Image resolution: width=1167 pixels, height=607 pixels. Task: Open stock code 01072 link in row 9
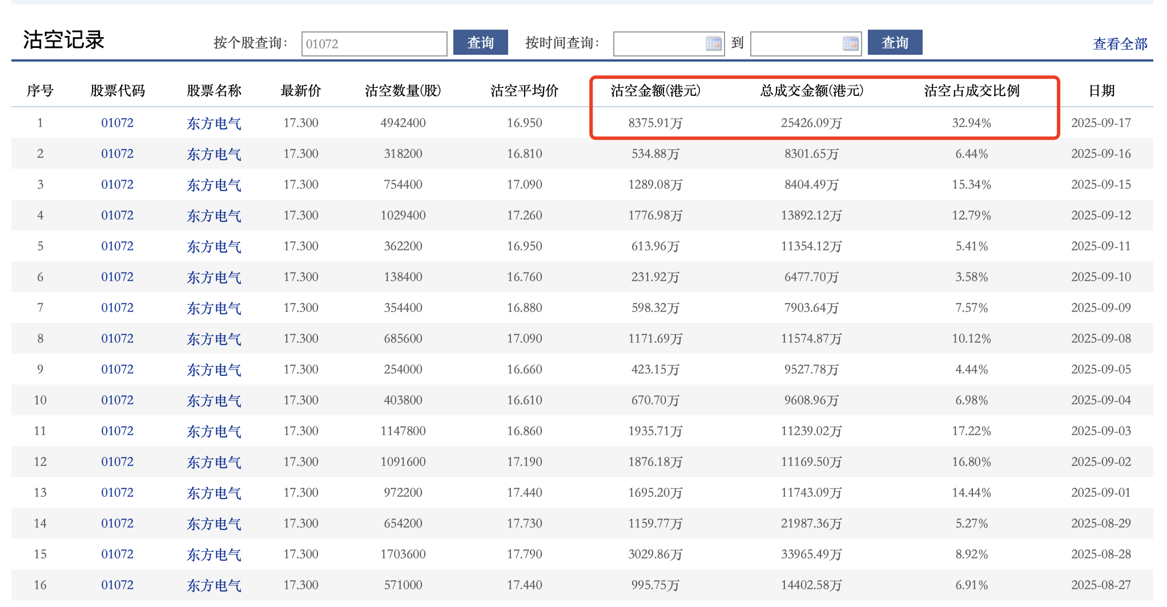(x=117, y=369)
